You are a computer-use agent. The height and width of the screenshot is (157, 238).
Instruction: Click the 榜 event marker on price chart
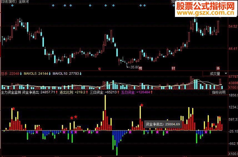click(x=141, y=68)
